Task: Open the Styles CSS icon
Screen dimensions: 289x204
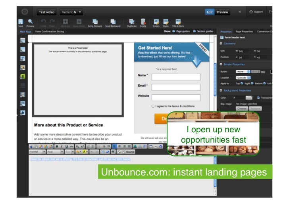Action: point(166,22)
